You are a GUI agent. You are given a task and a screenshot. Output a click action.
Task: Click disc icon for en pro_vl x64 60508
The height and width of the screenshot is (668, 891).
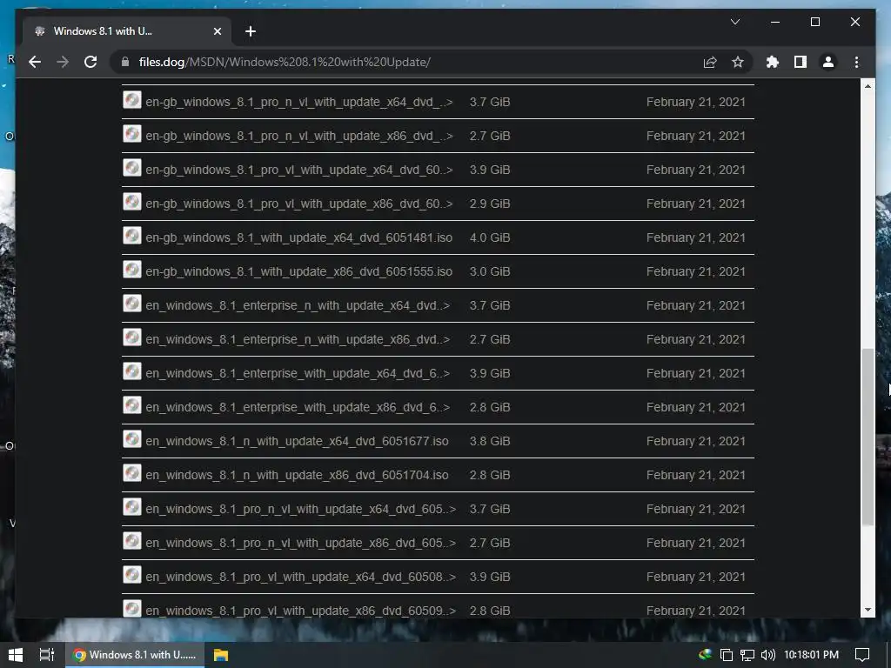pyautogui.click(x=132, y=574)
